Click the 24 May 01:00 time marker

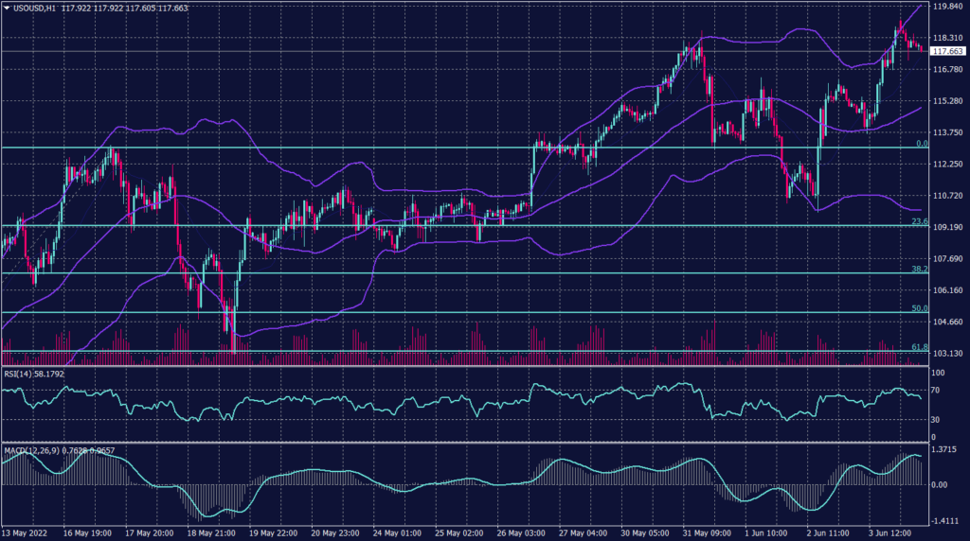click(397, 532)
